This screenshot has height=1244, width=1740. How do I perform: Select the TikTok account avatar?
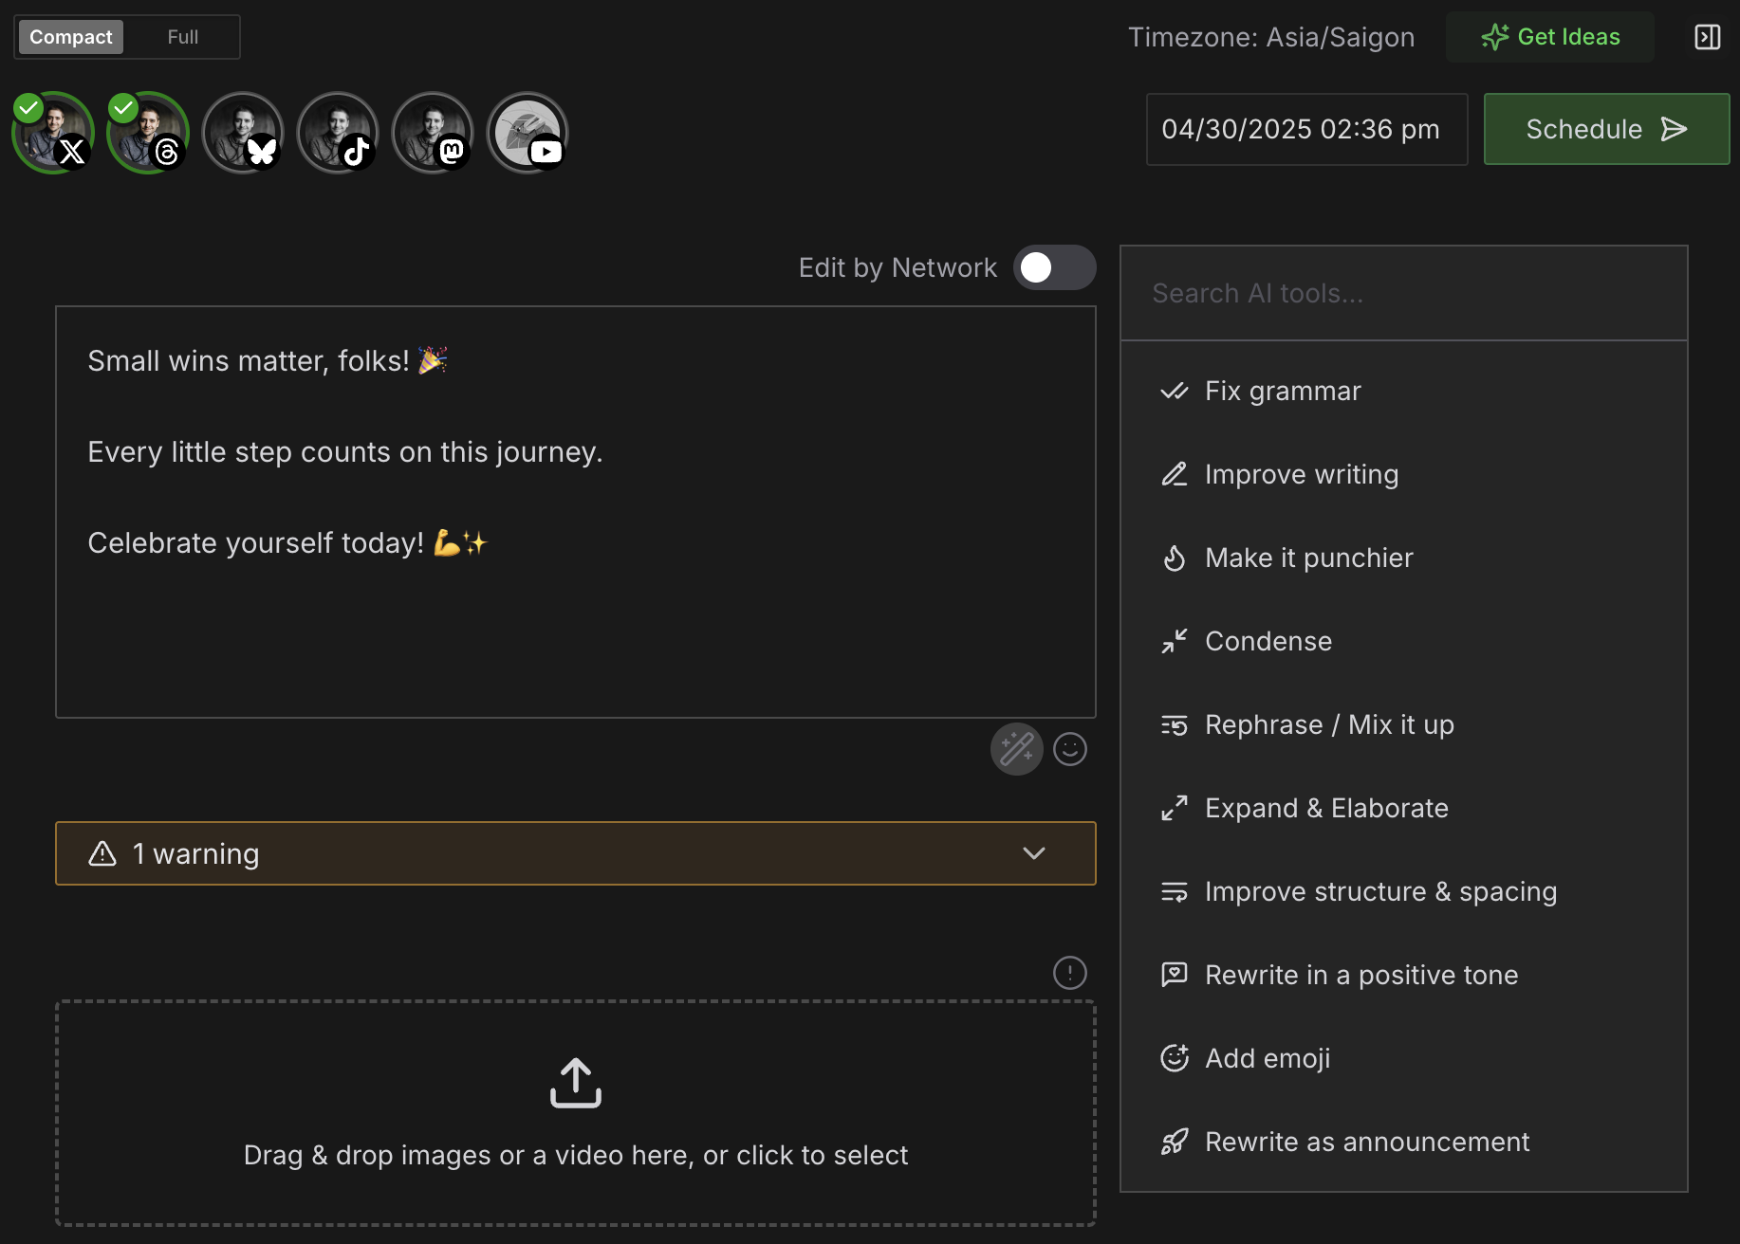tap(338, 133)
